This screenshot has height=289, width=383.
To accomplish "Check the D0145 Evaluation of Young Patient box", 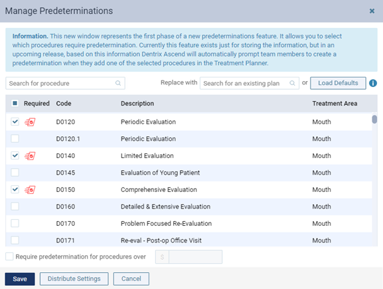I will pyautogui.click(x=15, y=172).
